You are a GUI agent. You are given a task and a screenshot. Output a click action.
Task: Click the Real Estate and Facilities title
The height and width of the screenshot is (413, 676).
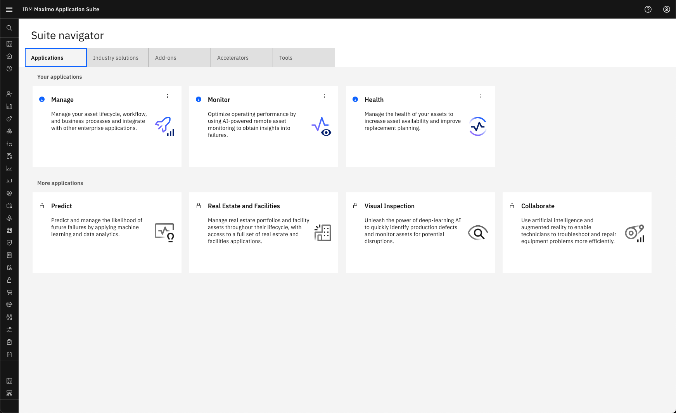tap(244, 206)
